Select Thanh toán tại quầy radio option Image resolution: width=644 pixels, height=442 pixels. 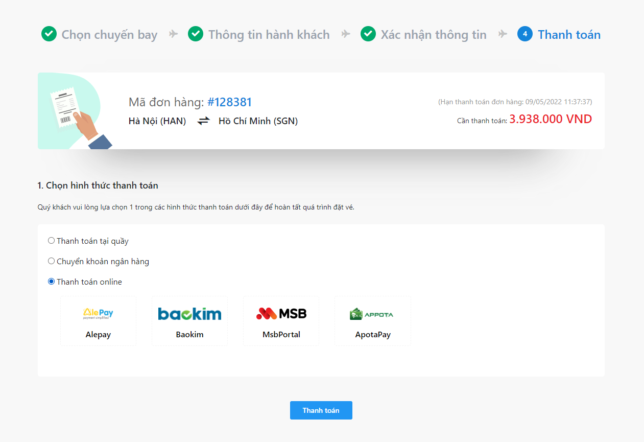click(x=51, y=241)
